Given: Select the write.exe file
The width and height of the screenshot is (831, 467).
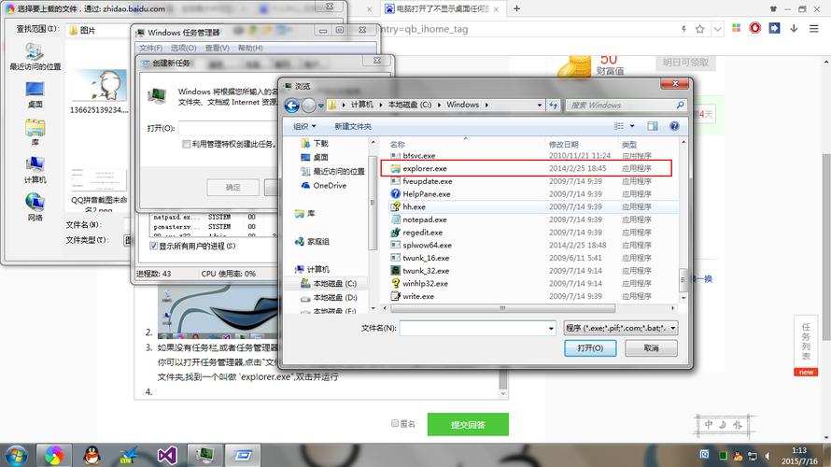Looking at the screenshot, I should (x=418, y=296).
